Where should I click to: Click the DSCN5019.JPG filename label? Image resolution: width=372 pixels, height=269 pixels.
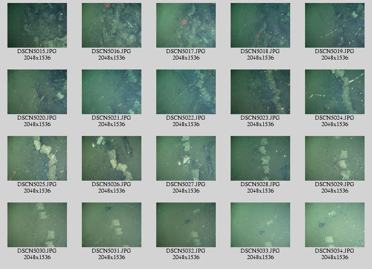pos(335,51)
